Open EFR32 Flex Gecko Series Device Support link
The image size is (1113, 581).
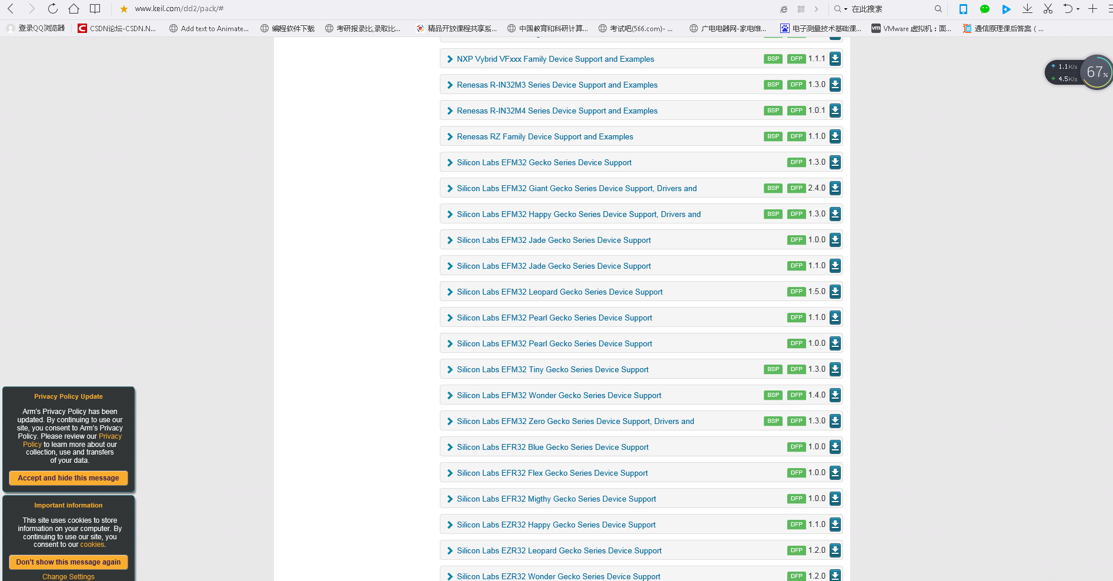coord(552,473)
